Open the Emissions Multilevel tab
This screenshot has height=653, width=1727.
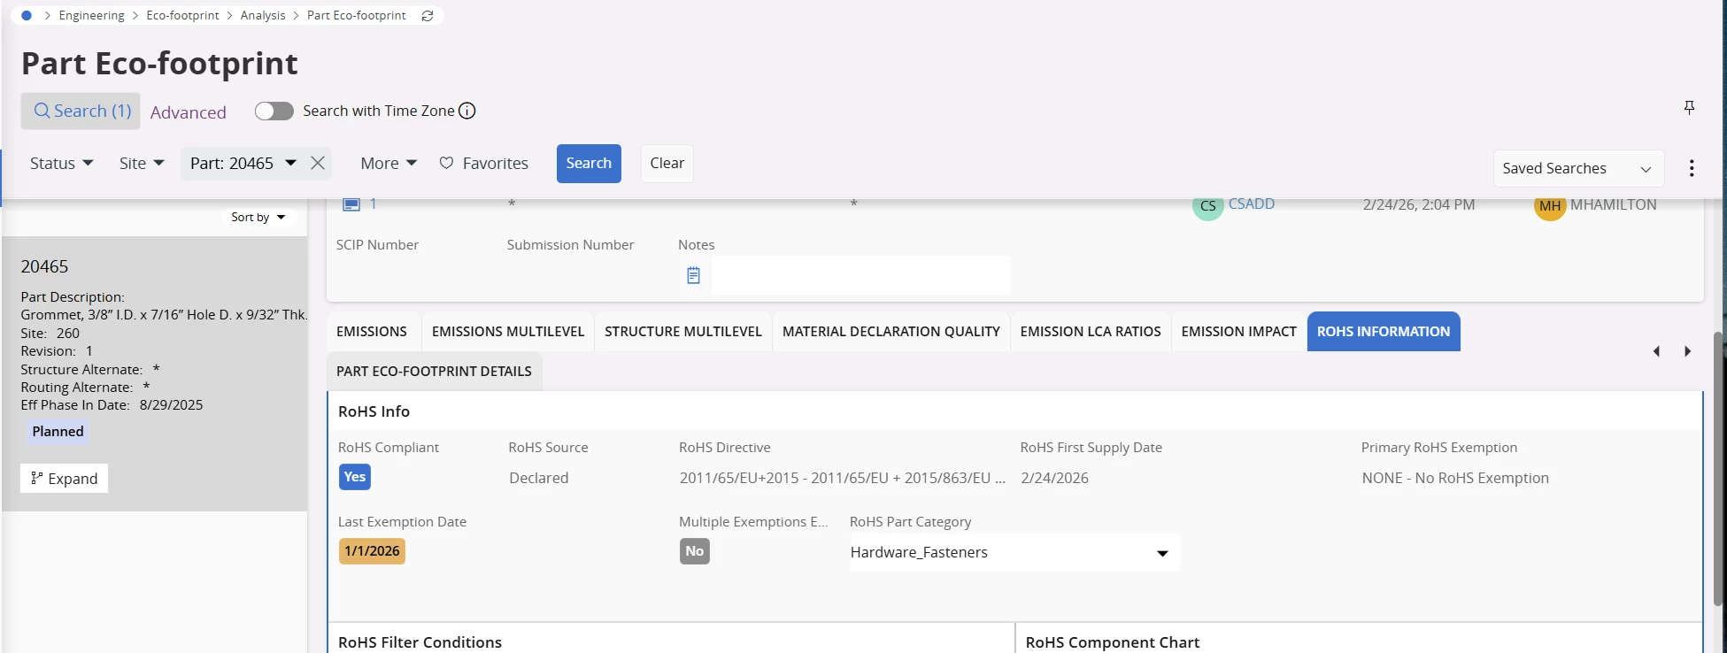pyautogui.click(x=508, y=332)
